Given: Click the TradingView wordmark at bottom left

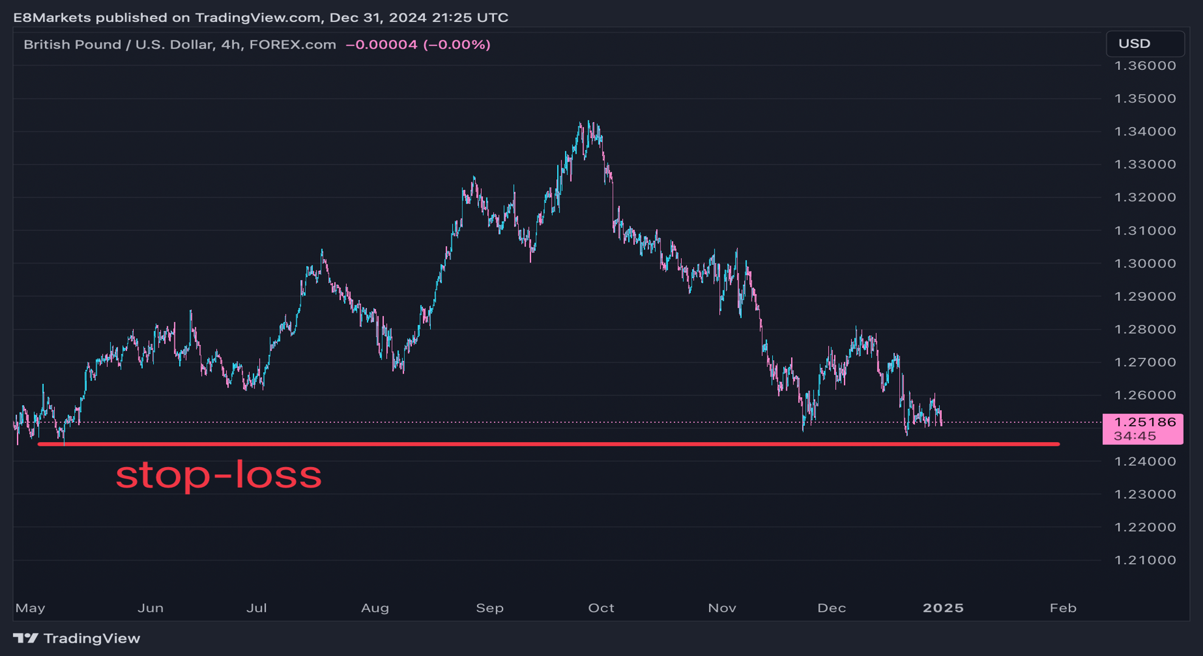Looking at the screenshot, I should [x=92, y=638].
